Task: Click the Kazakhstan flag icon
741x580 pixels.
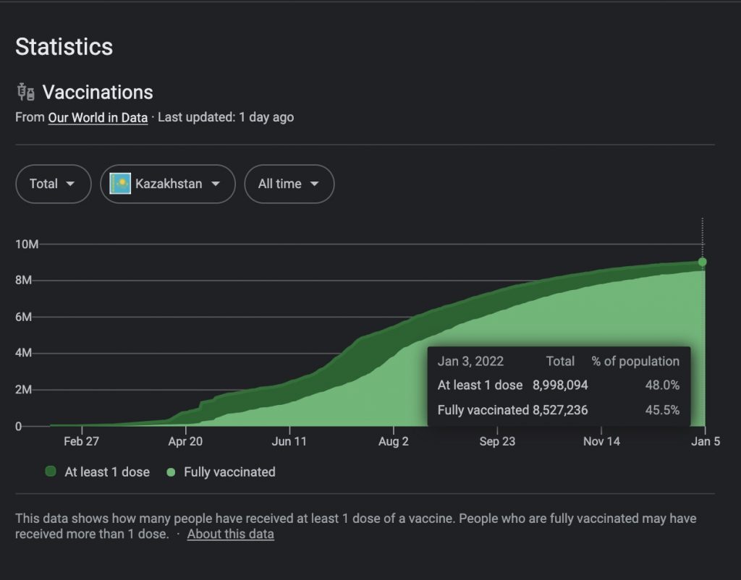Action: point(119,184)
